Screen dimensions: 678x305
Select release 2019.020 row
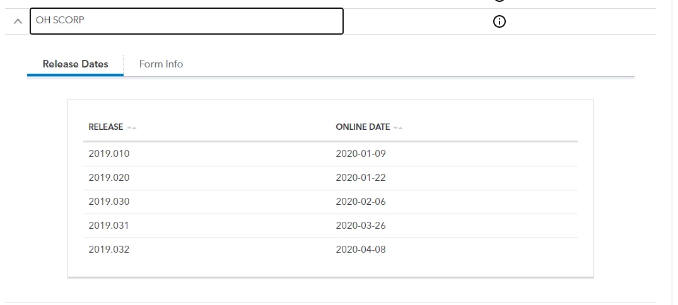[x=330, y=178]
